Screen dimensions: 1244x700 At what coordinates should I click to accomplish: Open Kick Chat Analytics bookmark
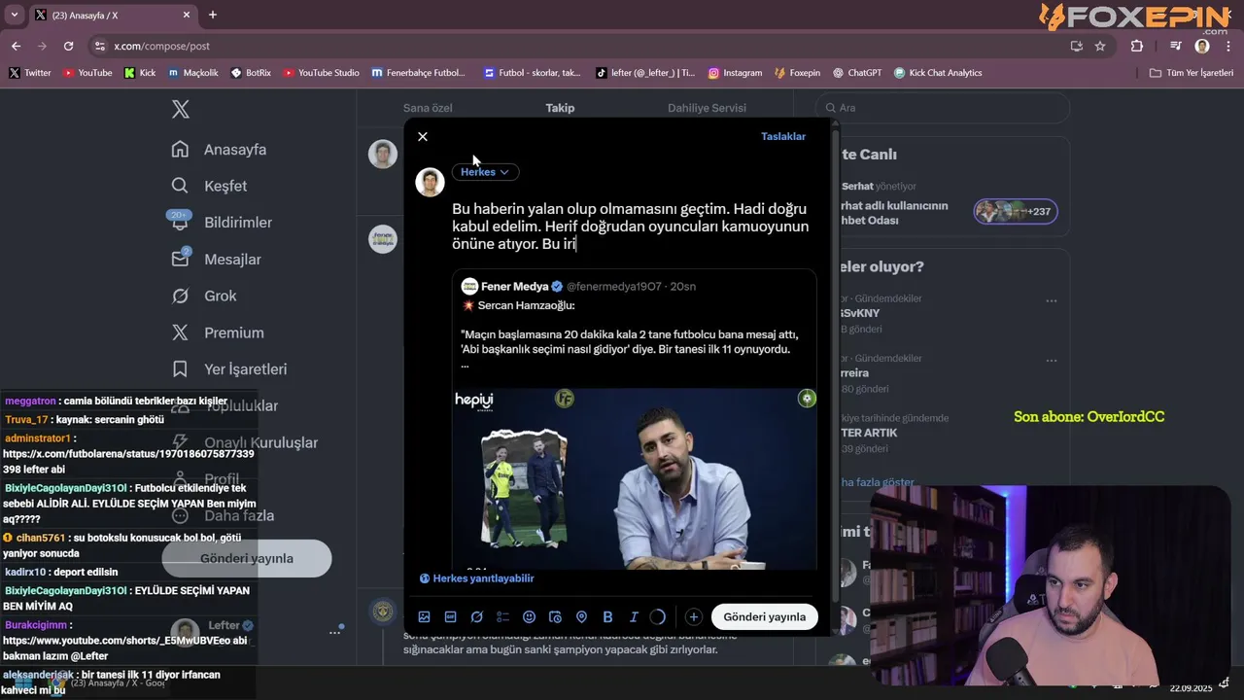tap(938, 73)
